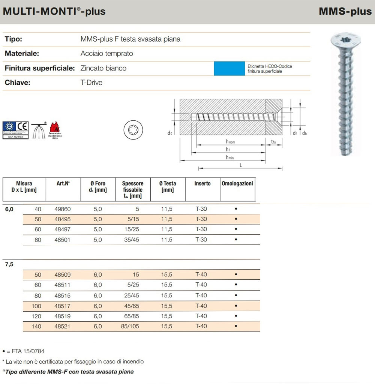The height and width of the screenshot is (384, 375).
Task: Open the screw product photo
Action: [346, 94]
